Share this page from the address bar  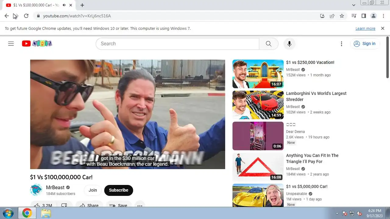tap(332, 16)
